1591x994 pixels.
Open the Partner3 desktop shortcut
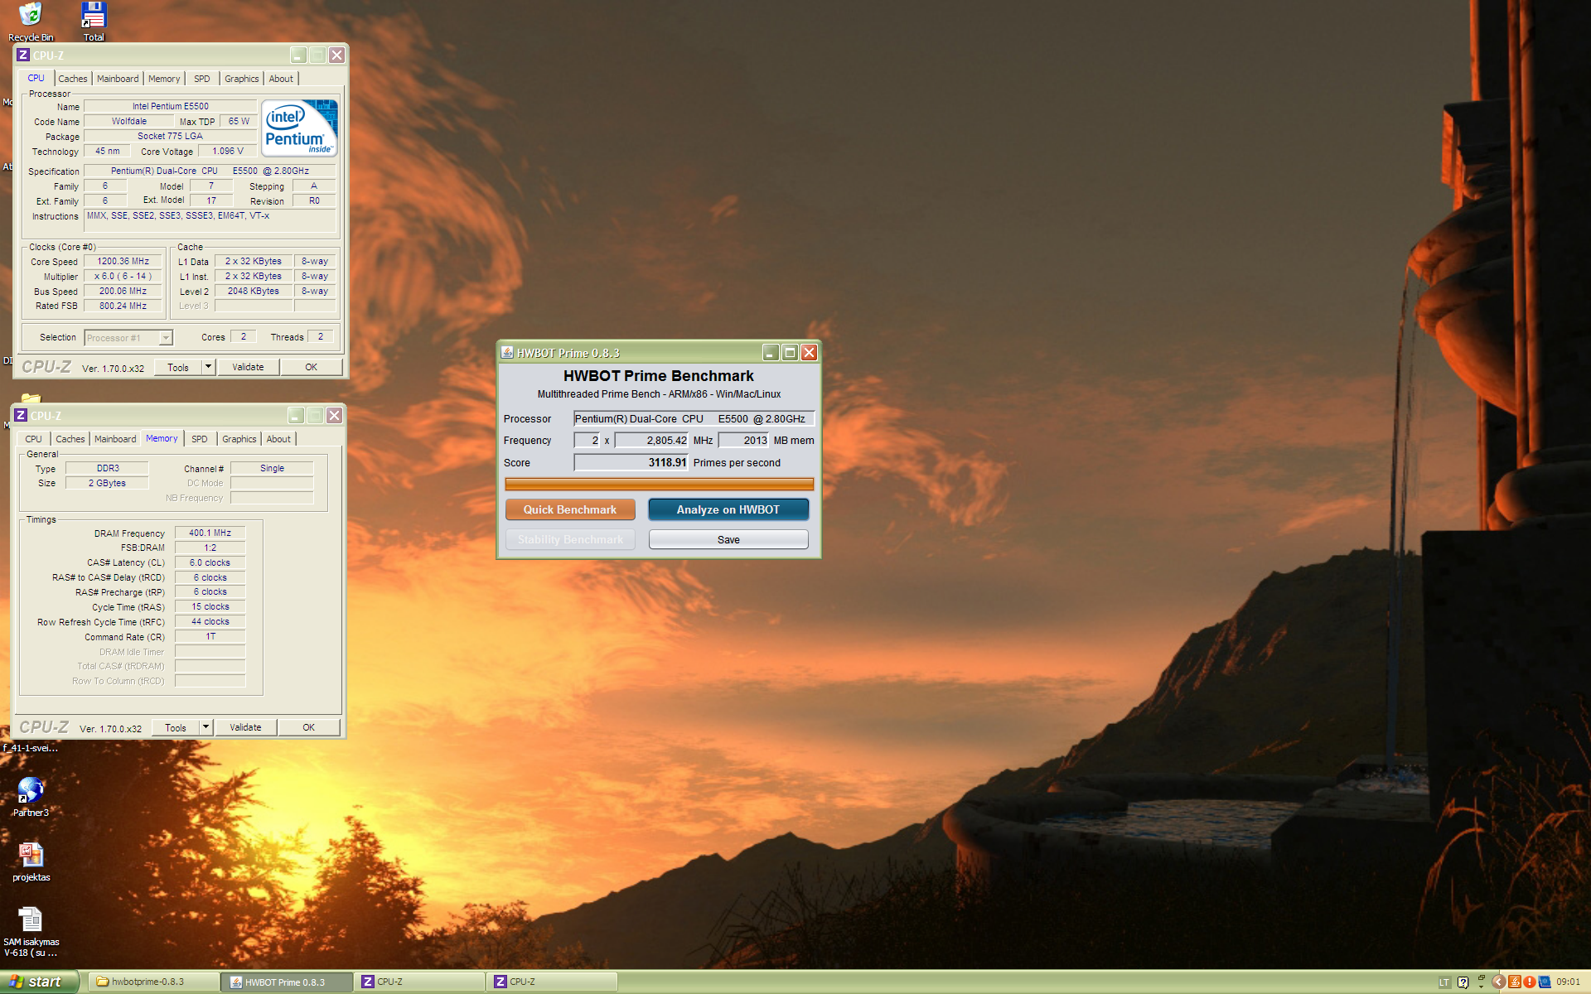click(31, 797)
